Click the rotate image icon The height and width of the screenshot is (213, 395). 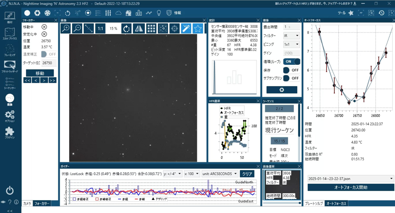click(127, 29)
